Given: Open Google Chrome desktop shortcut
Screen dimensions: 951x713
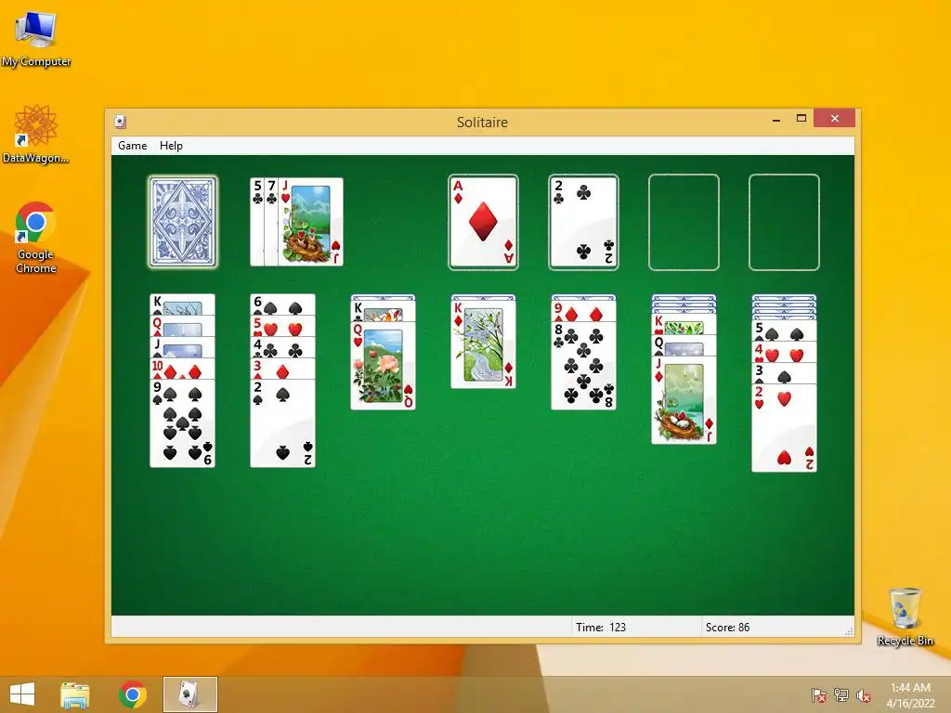Looking at the screenshot, I should pyautogui.click(x=36, y=238).
